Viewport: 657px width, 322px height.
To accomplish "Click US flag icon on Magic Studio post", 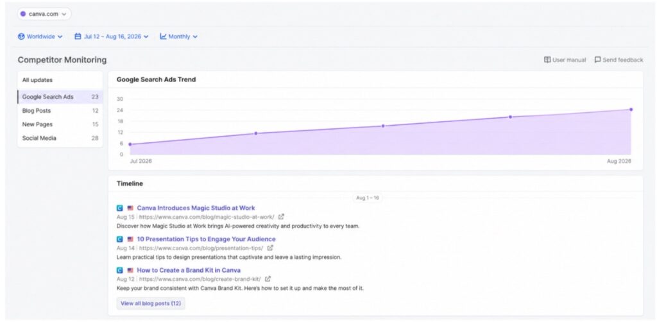I will (x=130, y=208).
